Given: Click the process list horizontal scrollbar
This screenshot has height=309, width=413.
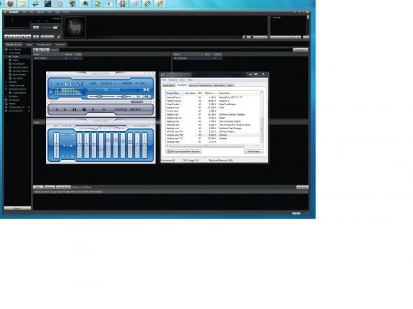Looking at the screenshot, I should (x=212, y=146).
